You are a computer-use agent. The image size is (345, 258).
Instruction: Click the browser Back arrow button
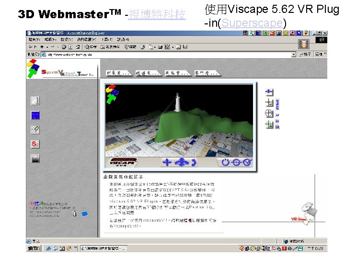[x=33, y=47]
